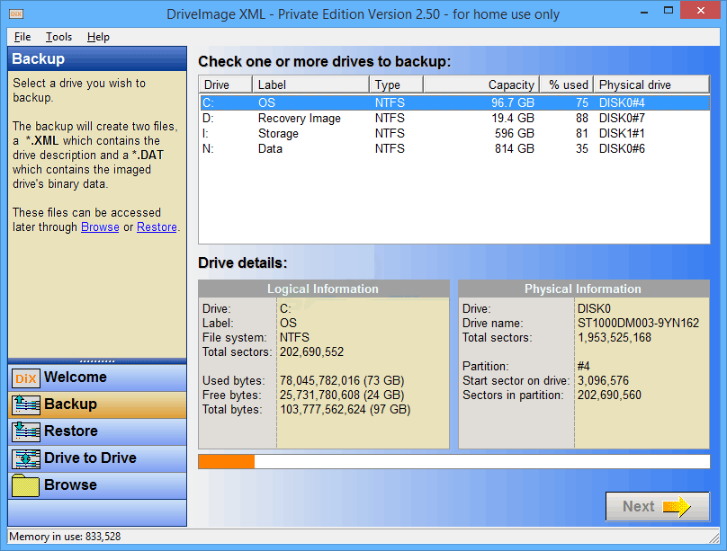Open the Help menu
Screen dimensions: 727x551
click(x=98, y=37)
